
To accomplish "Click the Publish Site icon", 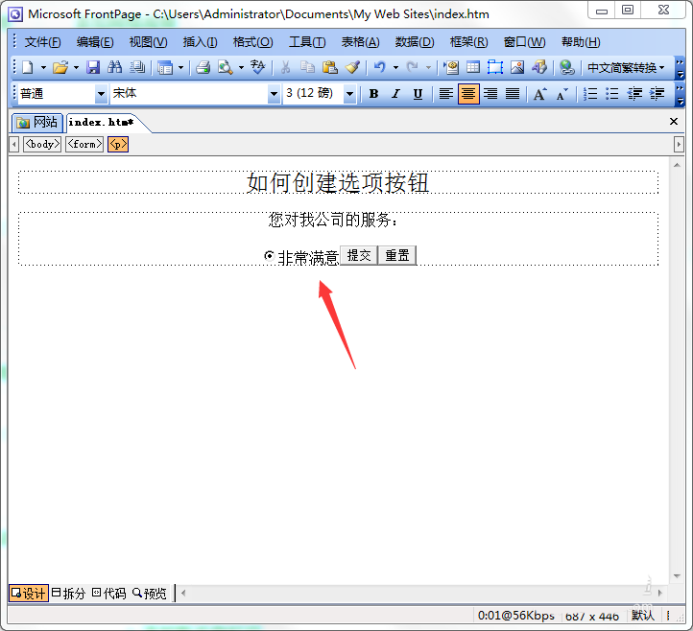I will [x=137, y=67].
